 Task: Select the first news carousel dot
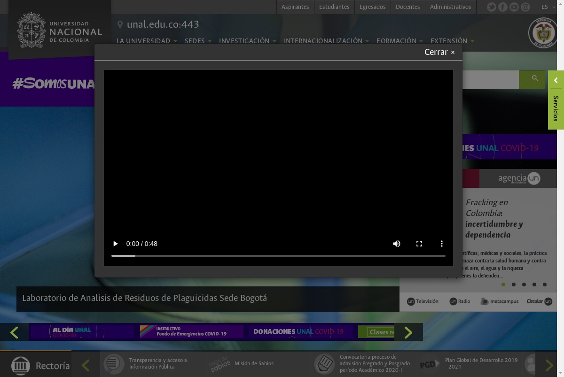[503, 285]
